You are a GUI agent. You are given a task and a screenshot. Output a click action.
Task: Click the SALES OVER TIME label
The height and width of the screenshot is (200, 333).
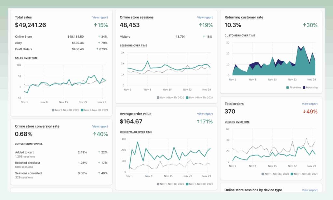(x=26, y=58)
